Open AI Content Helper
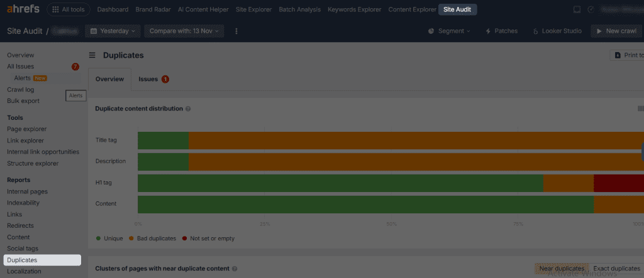644x278 pixels. click(203, 9)
